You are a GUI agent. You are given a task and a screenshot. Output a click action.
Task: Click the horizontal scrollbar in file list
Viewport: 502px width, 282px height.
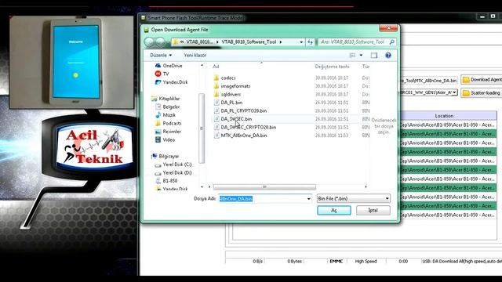(x=264, y=186)
